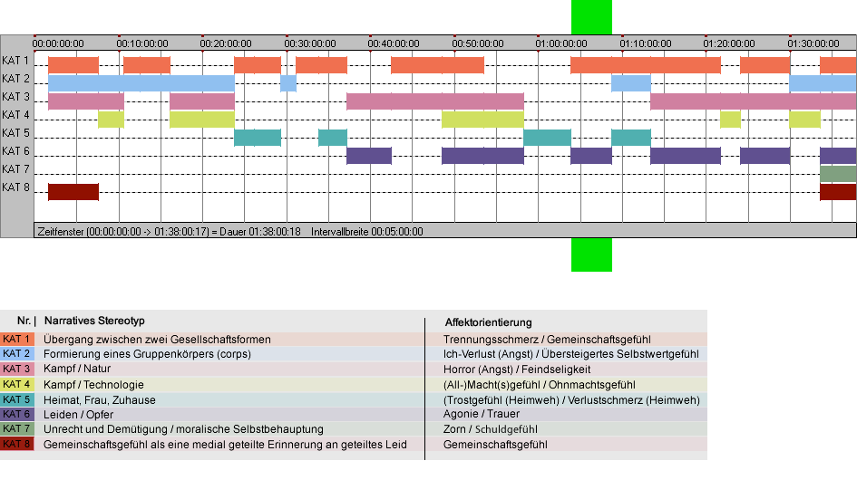The width and height of the screenshot is (857, 480).
Task: Click the long orange KAT 1 segment starting near 01:04
Action: pyautogui.click(x=646, y=65)
